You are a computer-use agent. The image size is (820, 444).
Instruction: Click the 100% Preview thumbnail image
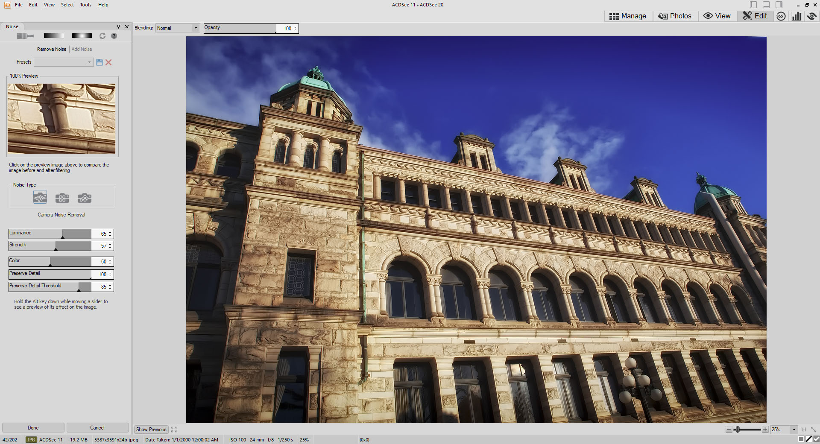point(61,118)
